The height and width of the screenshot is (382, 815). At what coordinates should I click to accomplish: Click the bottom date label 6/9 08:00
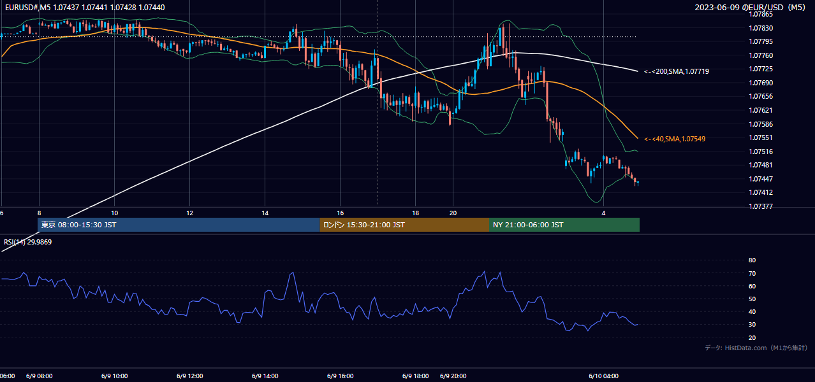(x=39, y=376)
